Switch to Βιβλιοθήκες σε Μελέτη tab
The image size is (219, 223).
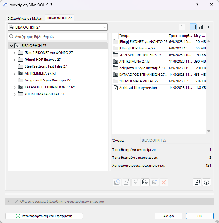pos(25,18)
